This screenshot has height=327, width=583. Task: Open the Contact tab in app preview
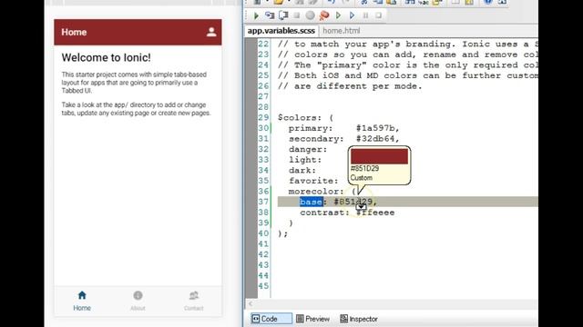[193, 301]
